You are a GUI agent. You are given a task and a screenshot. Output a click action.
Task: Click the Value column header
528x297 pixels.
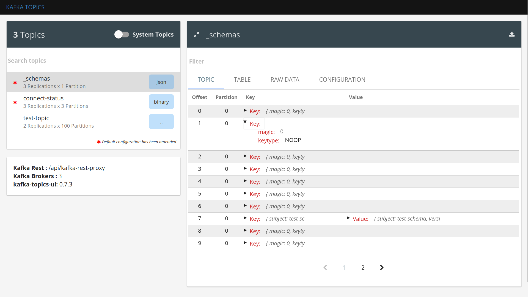pyautogui.click(x=356, y=97)
